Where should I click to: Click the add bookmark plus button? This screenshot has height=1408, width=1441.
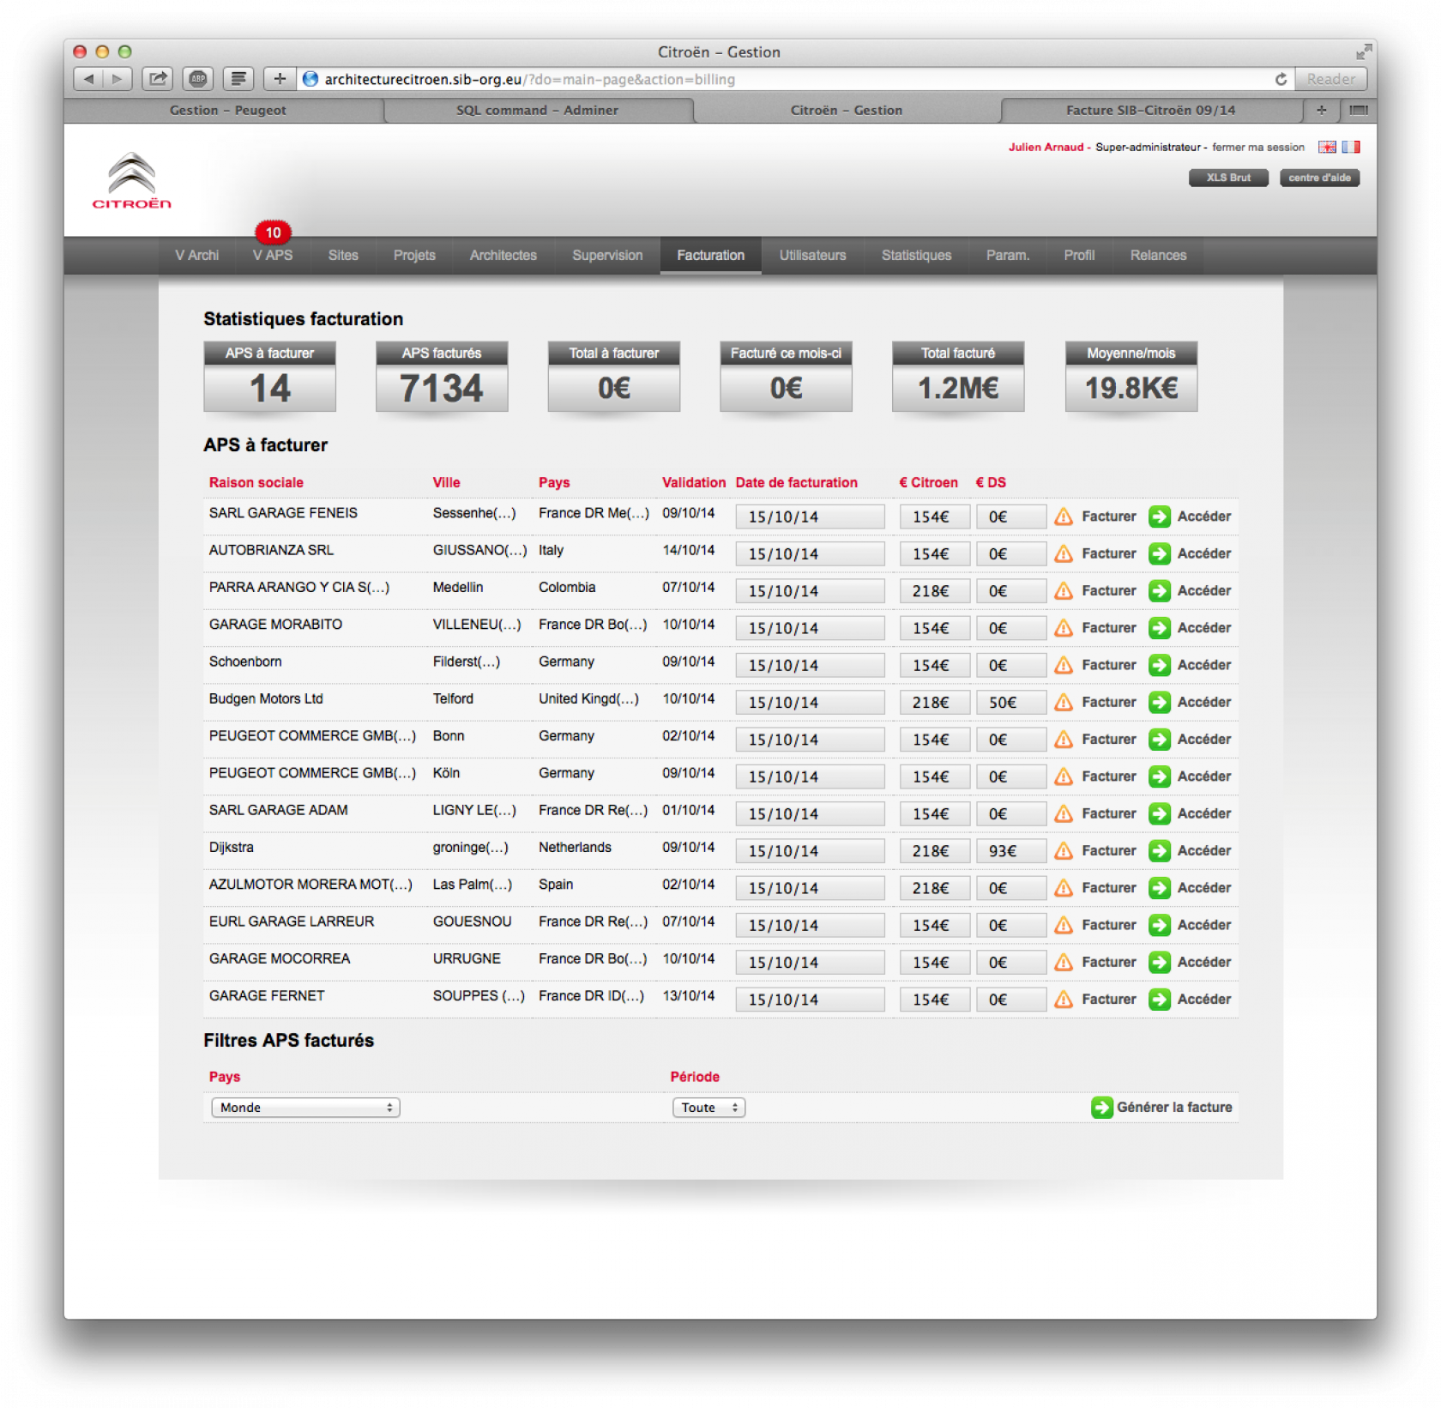280,79
